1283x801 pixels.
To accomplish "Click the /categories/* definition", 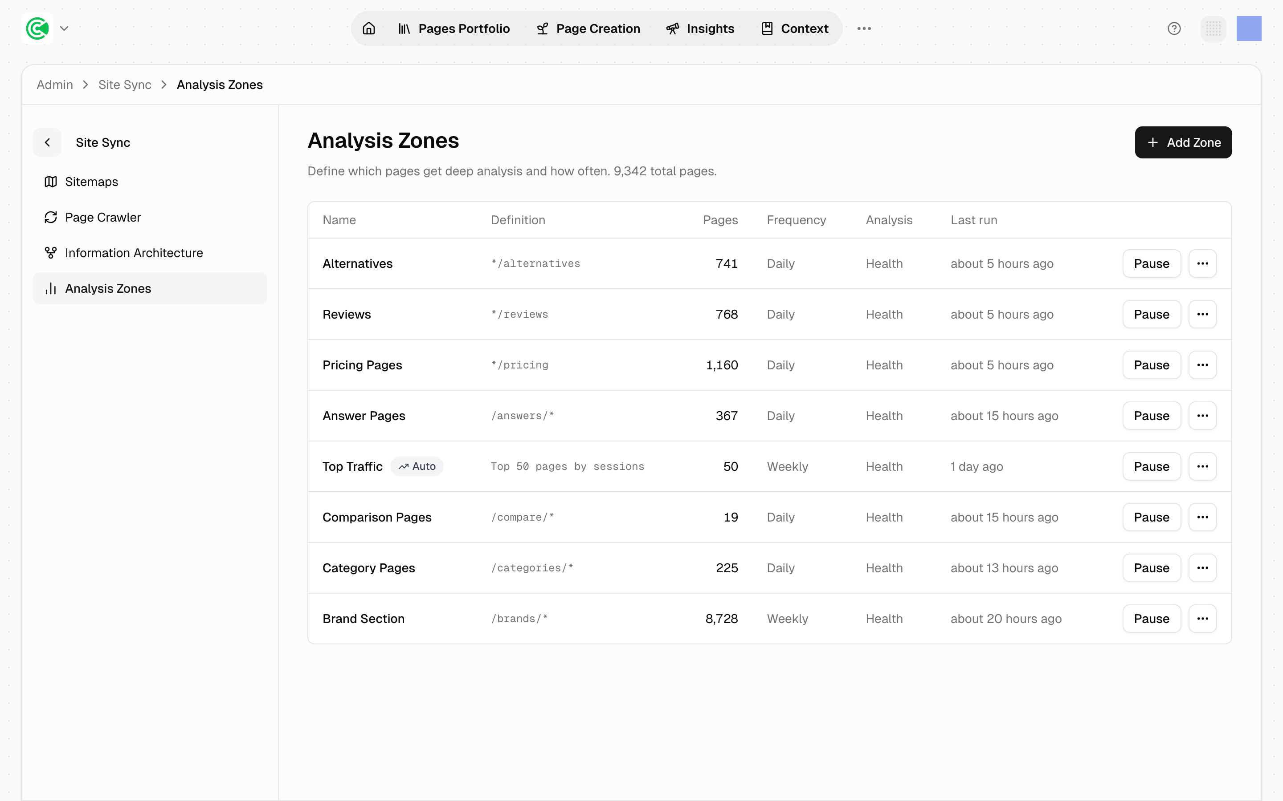I will [532, 568].
